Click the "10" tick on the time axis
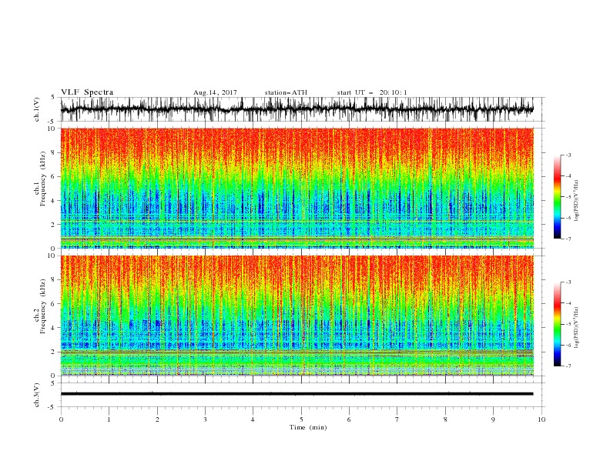 (541, 419)
